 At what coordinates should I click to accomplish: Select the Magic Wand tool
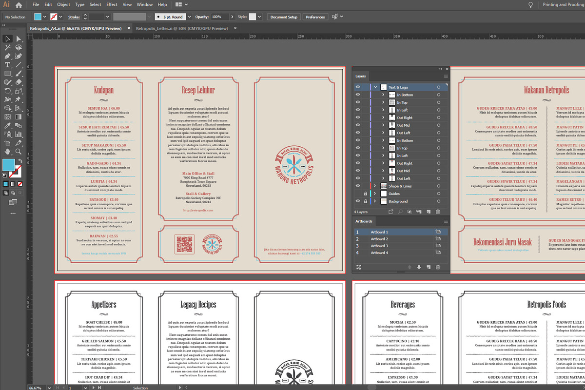pyautogui.click(x=8, y=48)
